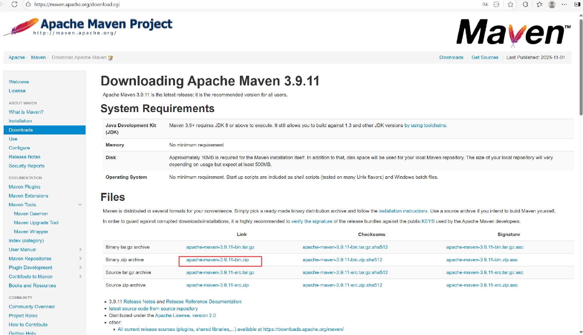The height and width of the screenshot is (335, 583).
Task: Open the installation instructions link
Action: click(x=403, y=211)
